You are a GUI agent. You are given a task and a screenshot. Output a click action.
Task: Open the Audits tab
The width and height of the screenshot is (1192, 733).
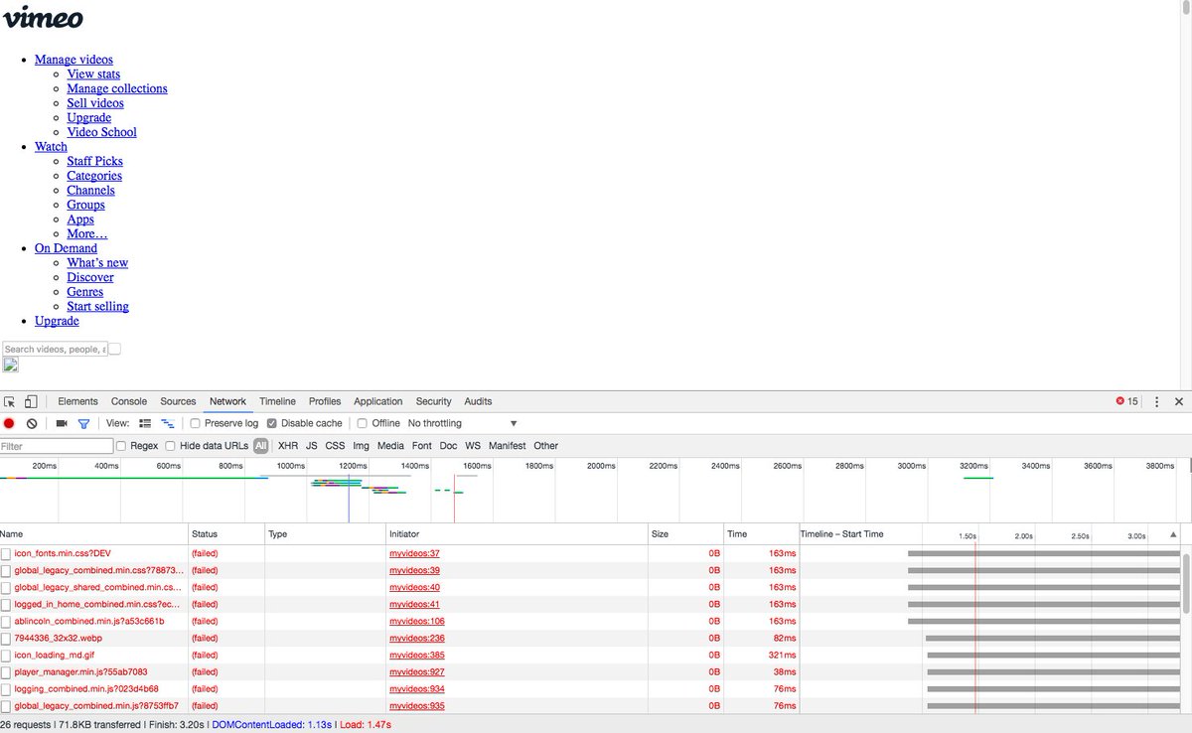478,402
